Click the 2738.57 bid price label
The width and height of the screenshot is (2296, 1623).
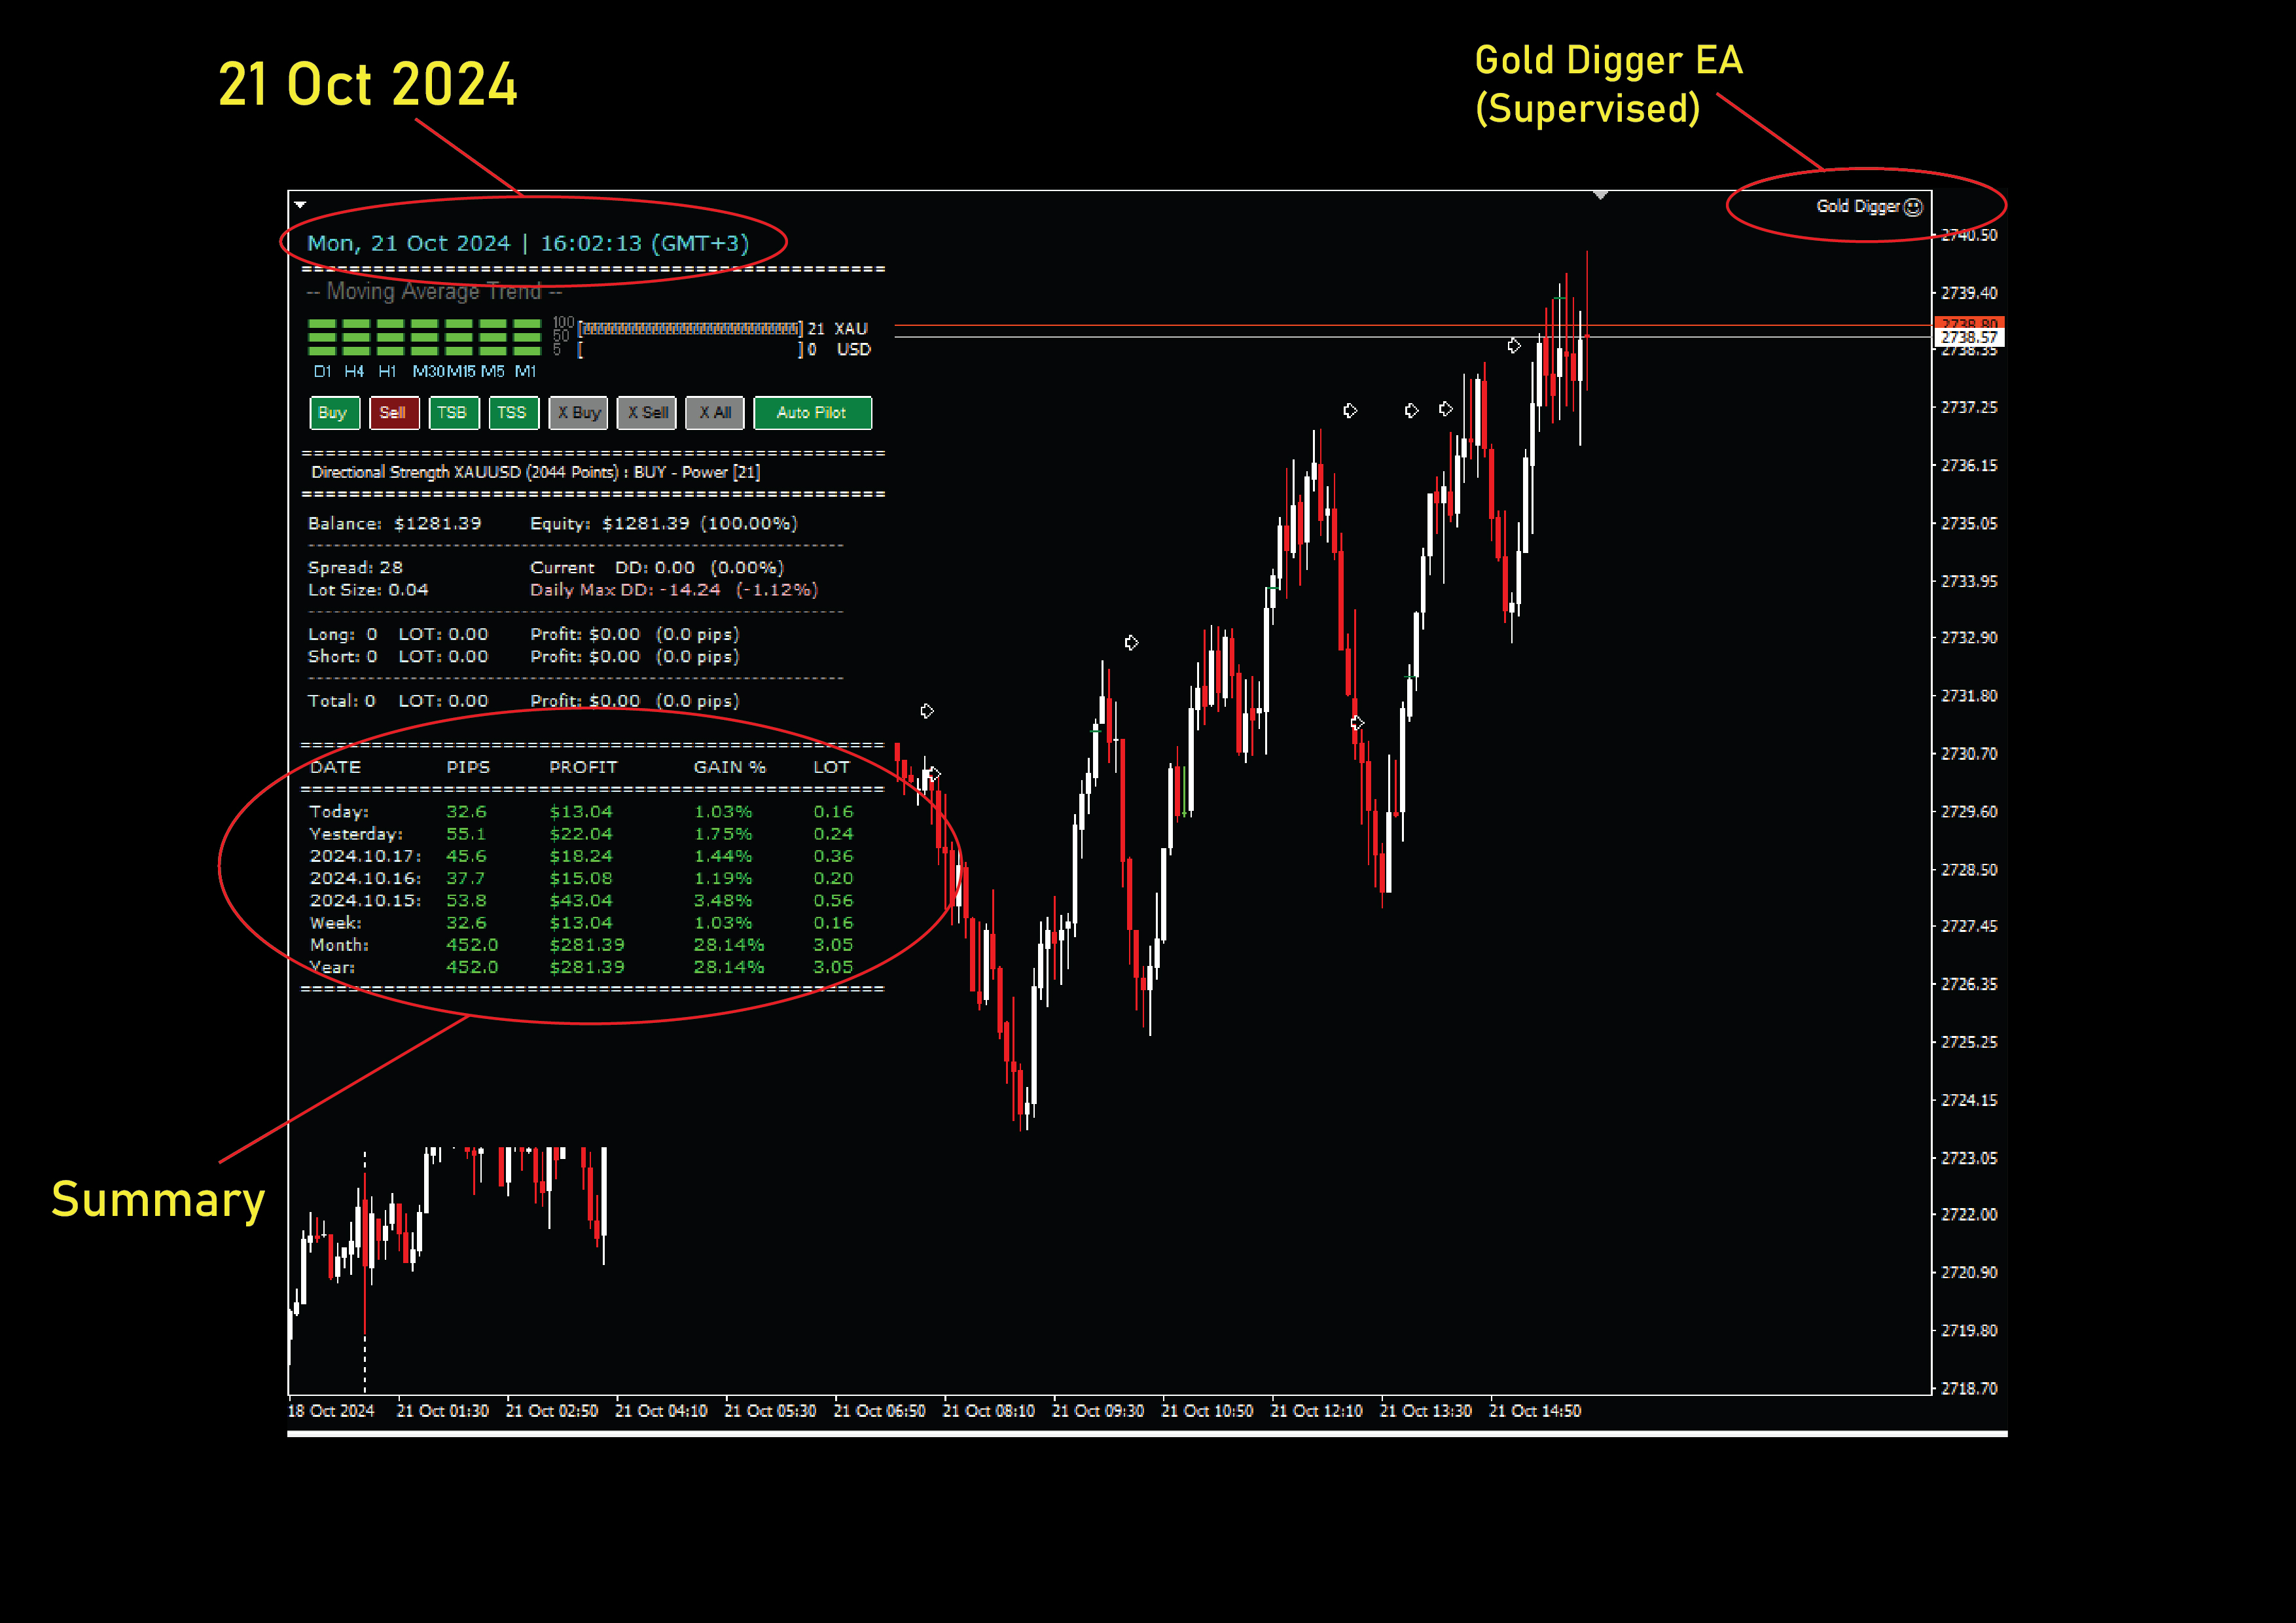click(1969, 338)
